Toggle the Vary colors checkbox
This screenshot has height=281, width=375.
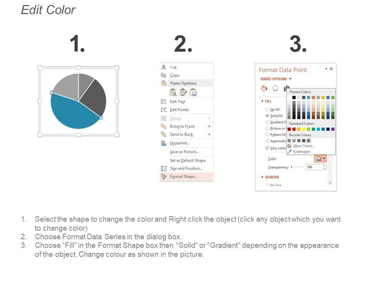point(267,148)
